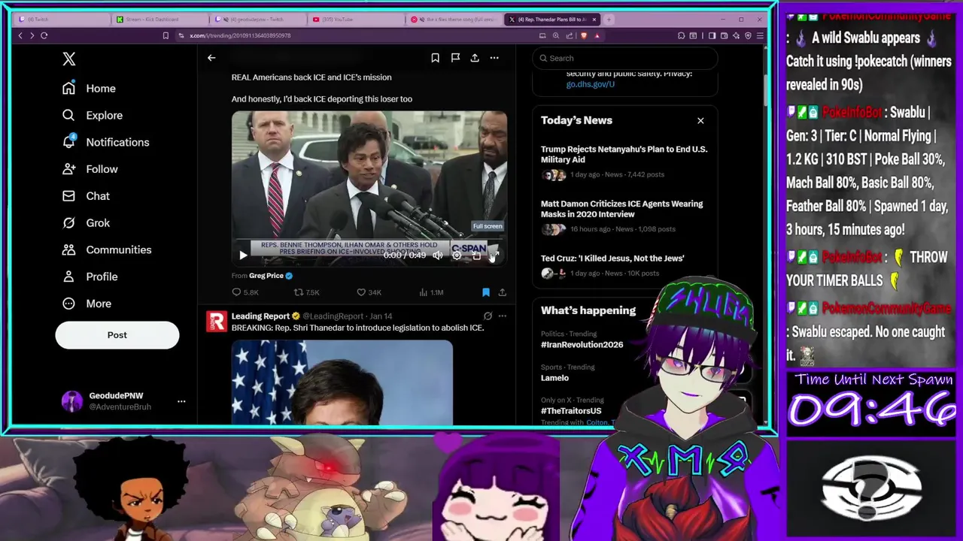963x541 pixels.
Task: Enter full screen on the video
Action: [x=495, y=255]
